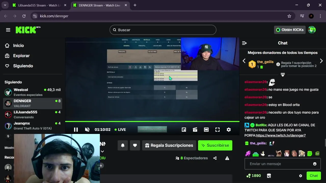326x183 pixels.
Task: Reload the page
Action: pos(24,16)
